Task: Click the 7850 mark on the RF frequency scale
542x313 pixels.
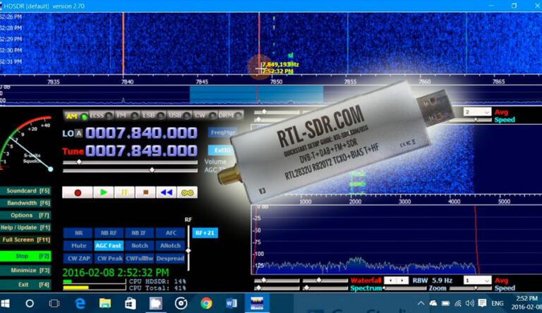Action: pos(276,82)
